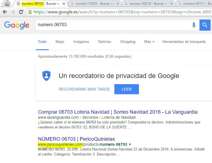Reload the page with refresh icon
Screen dimensions: 212x163
click(21, 12)
